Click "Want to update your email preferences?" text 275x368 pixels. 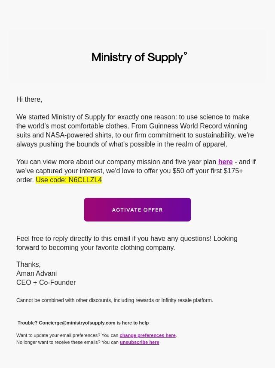(67, 335)
